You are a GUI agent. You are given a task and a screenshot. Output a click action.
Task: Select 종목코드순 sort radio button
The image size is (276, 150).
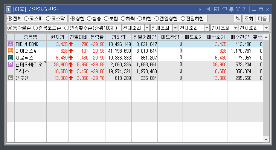[35, 28]
